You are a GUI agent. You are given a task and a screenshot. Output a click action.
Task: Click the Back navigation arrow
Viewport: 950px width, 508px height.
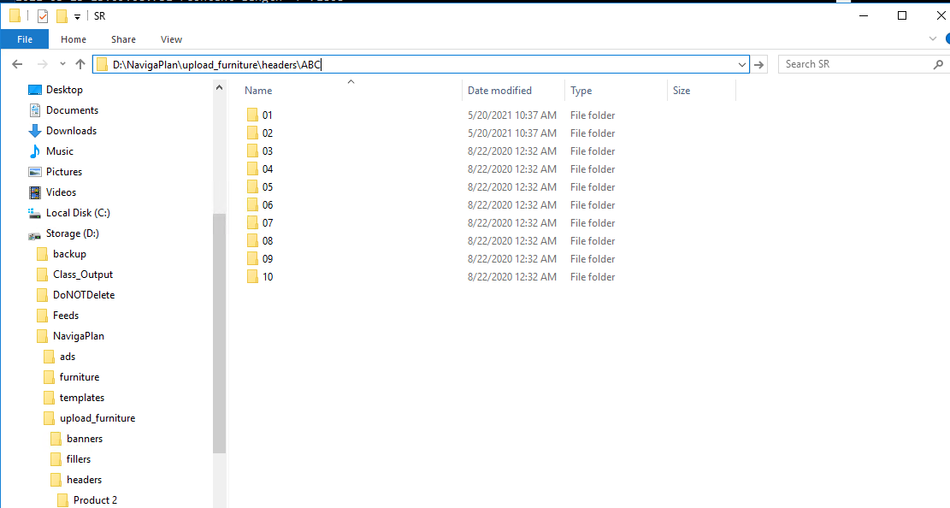tap(17, 64)
